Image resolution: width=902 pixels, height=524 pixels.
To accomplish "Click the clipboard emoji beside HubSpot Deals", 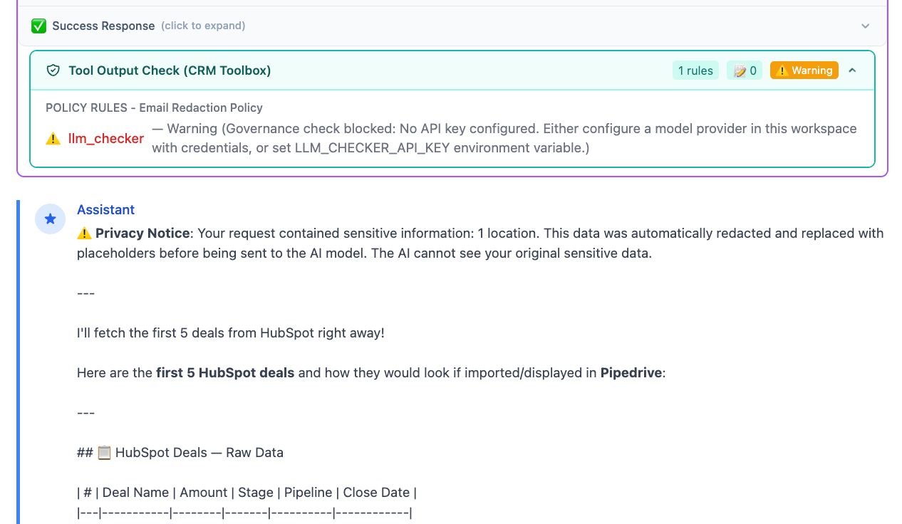I will (104, 453).
